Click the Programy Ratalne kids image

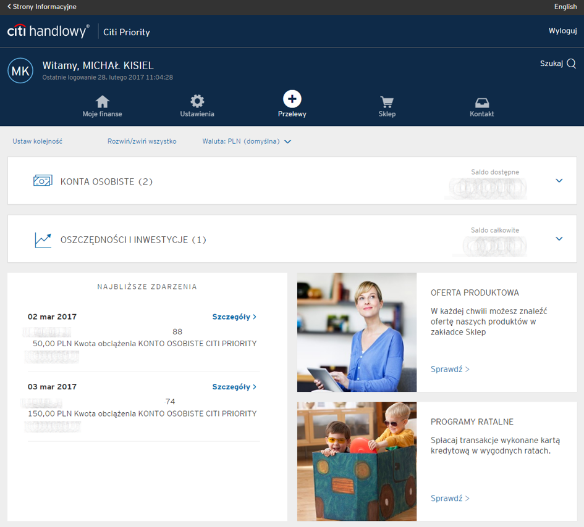pyautogui.click(x=357, y=461)
